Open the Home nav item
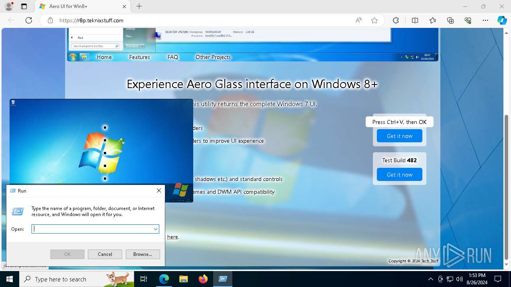The width and height of the screenshot is (511, 287). point(104,57)
